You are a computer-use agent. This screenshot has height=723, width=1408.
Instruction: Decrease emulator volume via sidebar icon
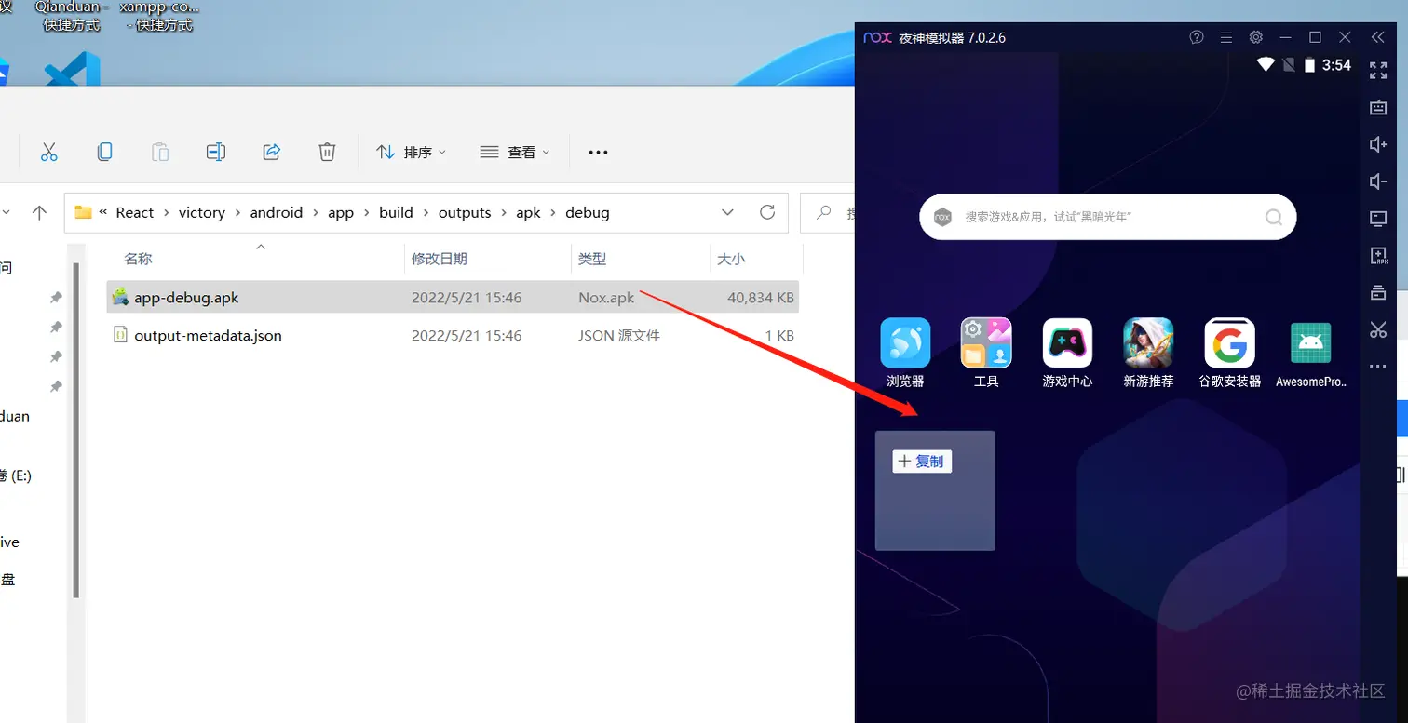1378,181
